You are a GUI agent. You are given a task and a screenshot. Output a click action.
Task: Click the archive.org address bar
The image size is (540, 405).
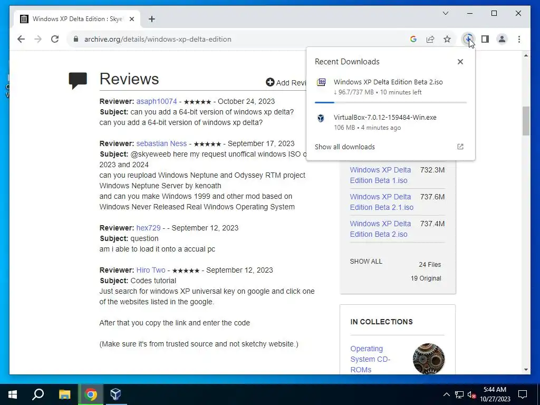click(x=238, y=39)
